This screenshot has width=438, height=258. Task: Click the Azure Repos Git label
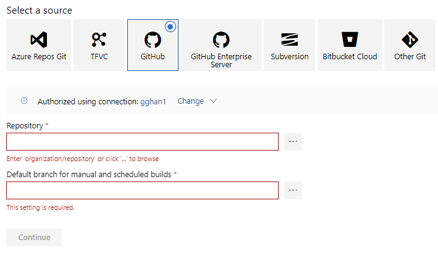[38, 57]
